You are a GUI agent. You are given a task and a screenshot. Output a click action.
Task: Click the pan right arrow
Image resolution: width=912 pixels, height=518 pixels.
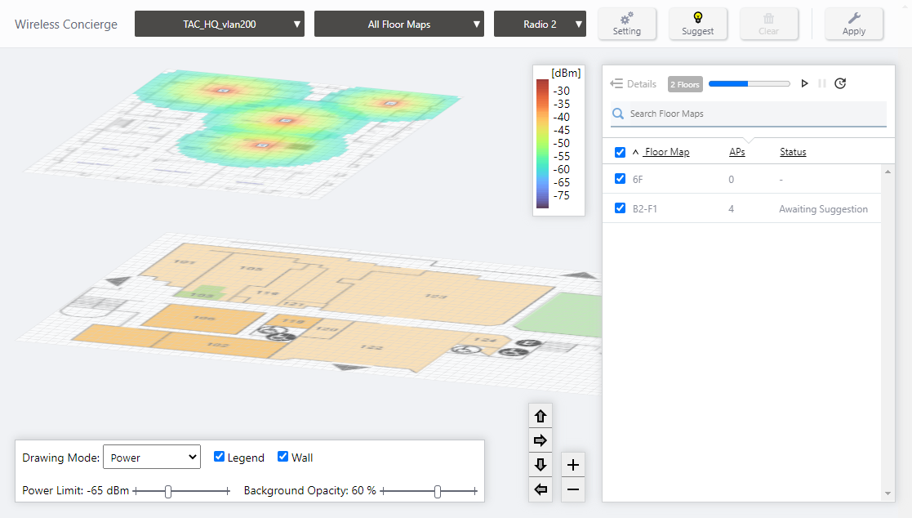pyautogui.click(x=541, y=440)
